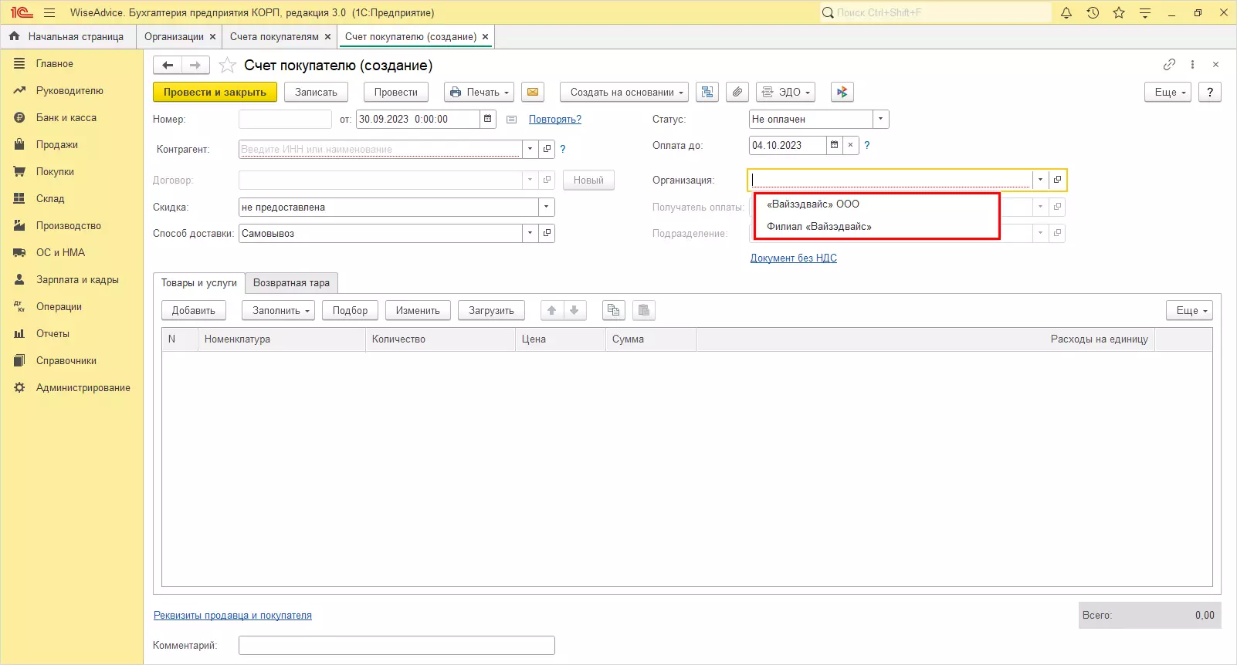Click the document structure icon near ЭДО
The height and width of the screenshot is (665, 1237).
pyautogui.click(x=707, y=92)
